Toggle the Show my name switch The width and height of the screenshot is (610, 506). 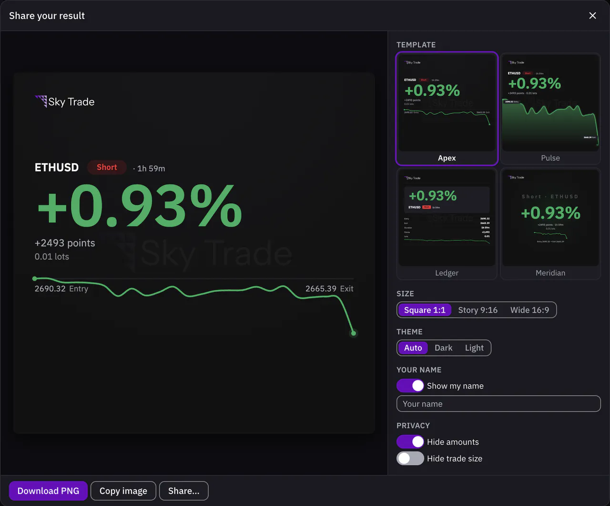pos(410,386)
